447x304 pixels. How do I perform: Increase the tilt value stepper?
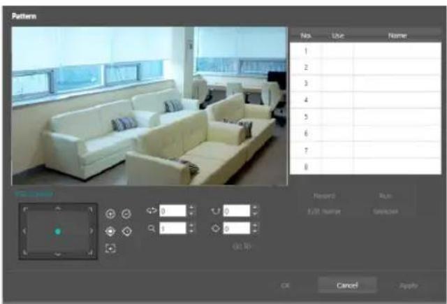[x=255, y=208]
